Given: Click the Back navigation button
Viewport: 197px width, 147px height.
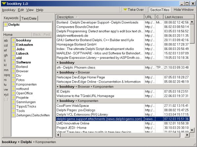Looking at the screenshot, I should pos(37,35).
